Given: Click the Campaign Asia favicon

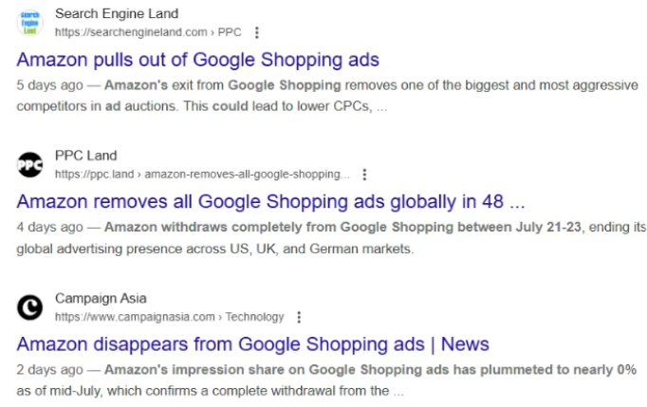Looking at the screenshot, I should pyautogui.click(x=30, y=306).
